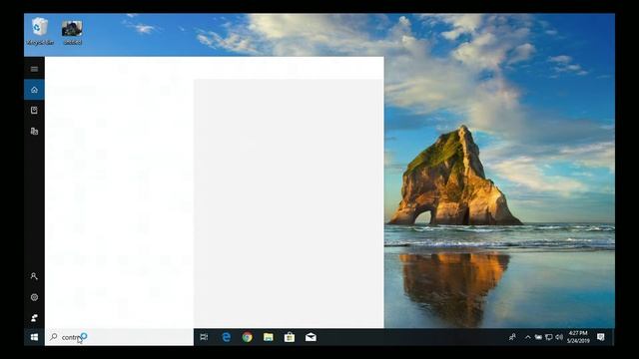The height and width of the screenshot is (359, 639).
Task: Open the Notebook icon in the search sidebar
Action: click(x=34, y=110)
